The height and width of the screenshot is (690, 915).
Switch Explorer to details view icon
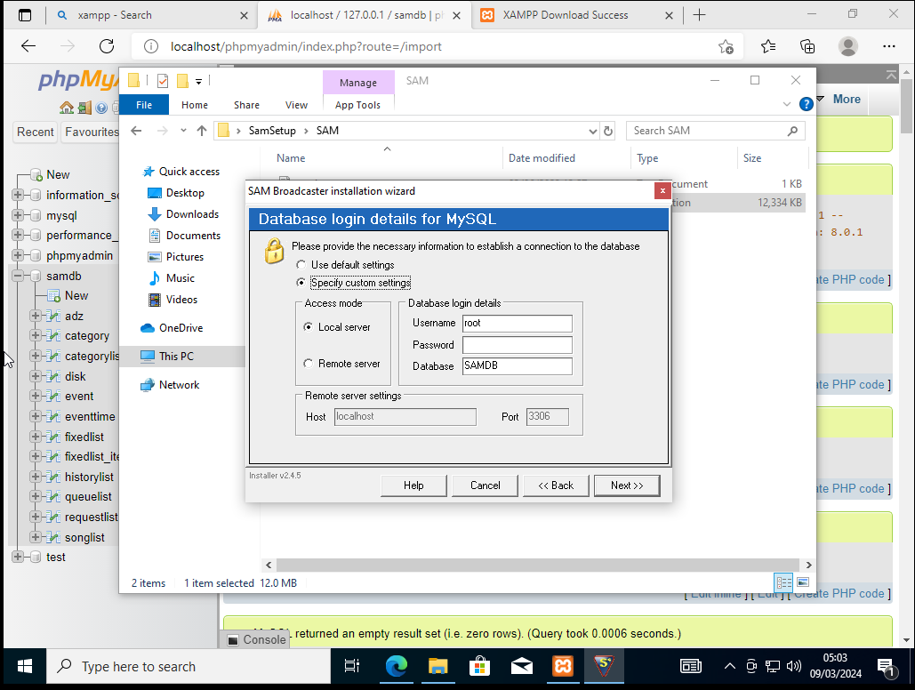[x=783, y=582]
